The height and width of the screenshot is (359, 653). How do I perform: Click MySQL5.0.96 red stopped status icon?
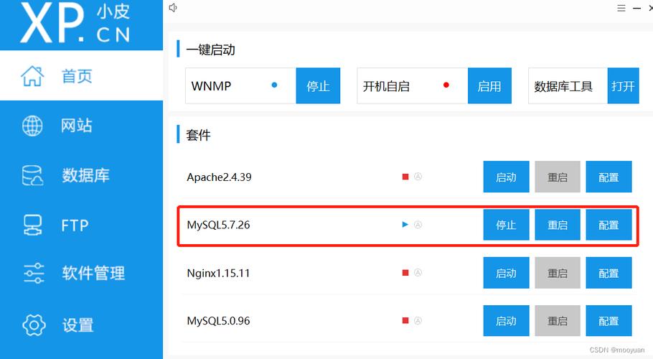(405, 321)
